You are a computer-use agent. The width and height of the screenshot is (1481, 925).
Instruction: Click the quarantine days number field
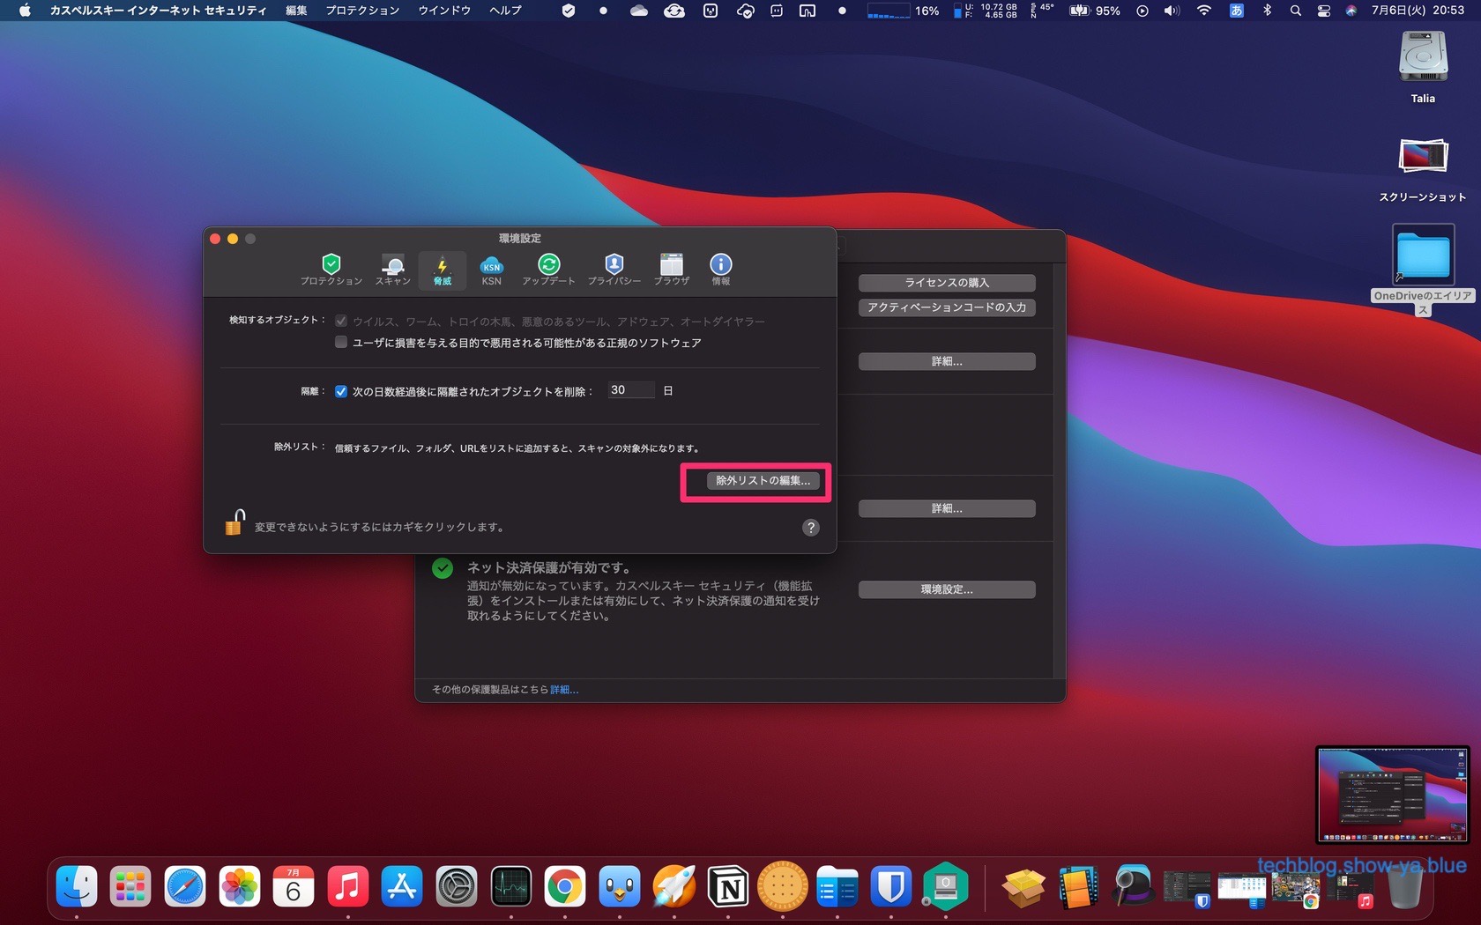pos(630,390)
